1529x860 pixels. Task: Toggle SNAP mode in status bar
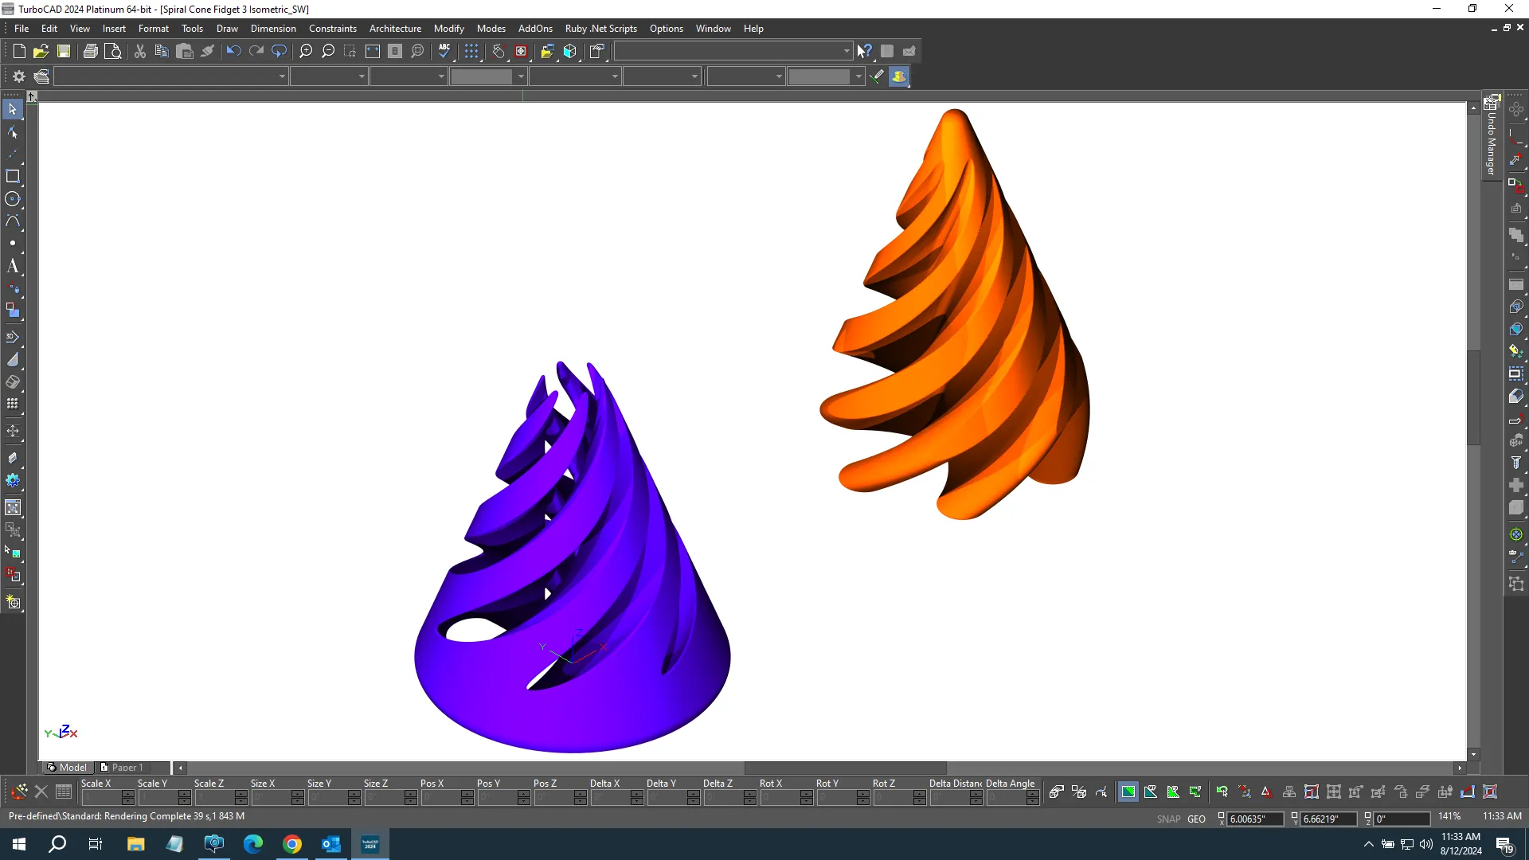click(1168, 819)
